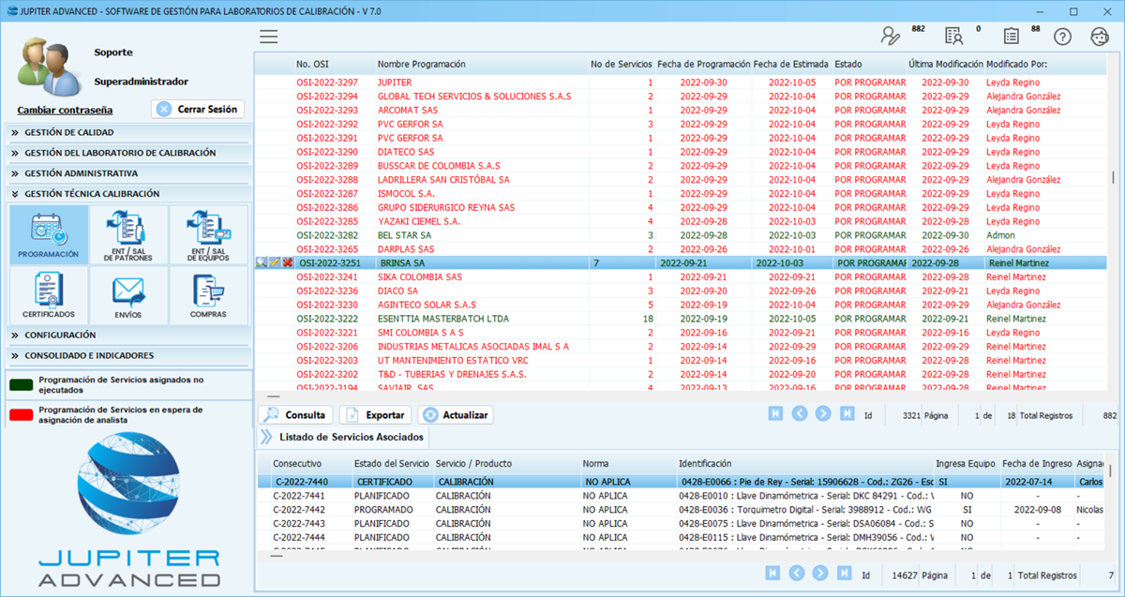Viewport: 1125px width, 597px height.
Task: Open the Programación module
Action: click(49, 232)
